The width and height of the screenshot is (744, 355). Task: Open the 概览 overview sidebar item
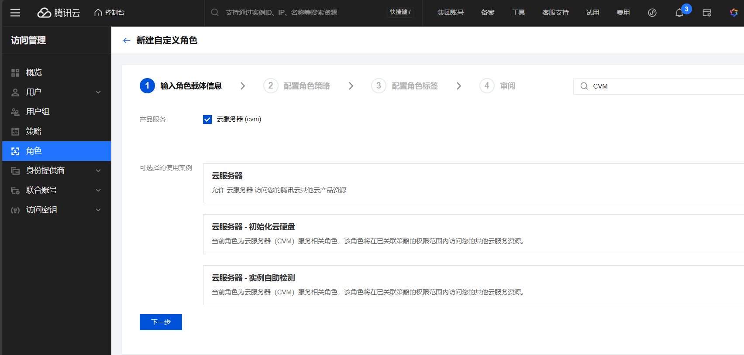point(34,72)
